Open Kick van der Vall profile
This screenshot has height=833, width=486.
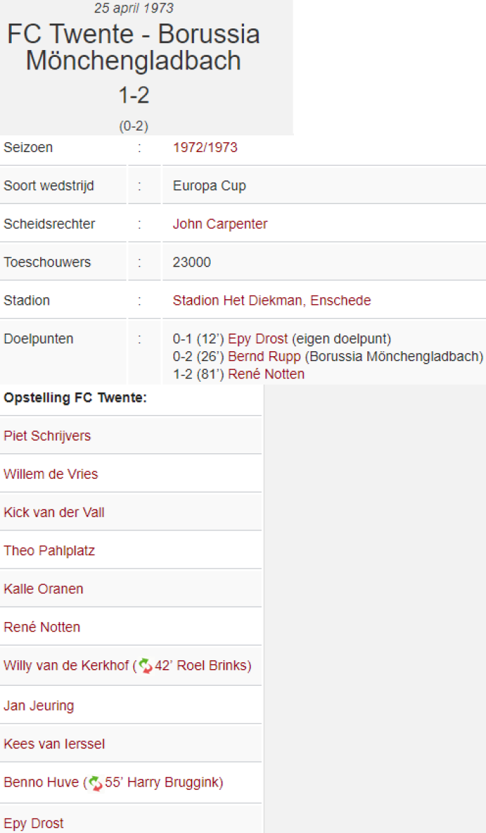(x=54, y=512)
